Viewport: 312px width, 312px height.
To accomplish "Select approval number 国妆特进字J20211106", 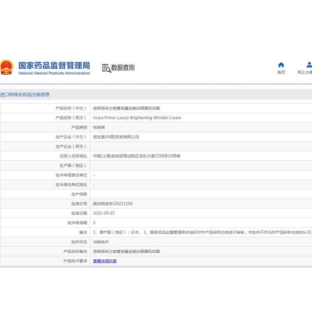I will coord(113,204).
